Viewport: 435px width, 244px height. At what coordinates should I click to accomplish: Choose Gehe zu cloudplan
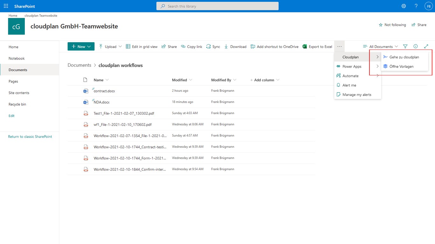[x=404, y=57]
